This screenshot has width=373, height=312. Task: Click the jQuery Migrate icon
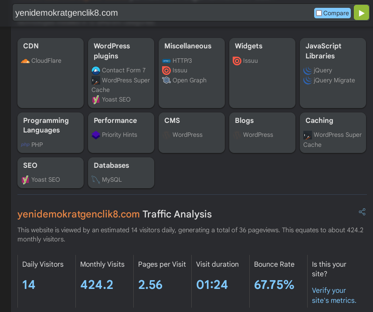pyautogui.click(x=308, y=80)
